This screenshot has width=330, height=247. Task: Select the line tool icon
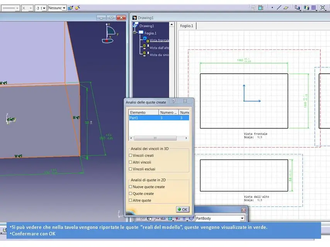(x=279, y=8)
